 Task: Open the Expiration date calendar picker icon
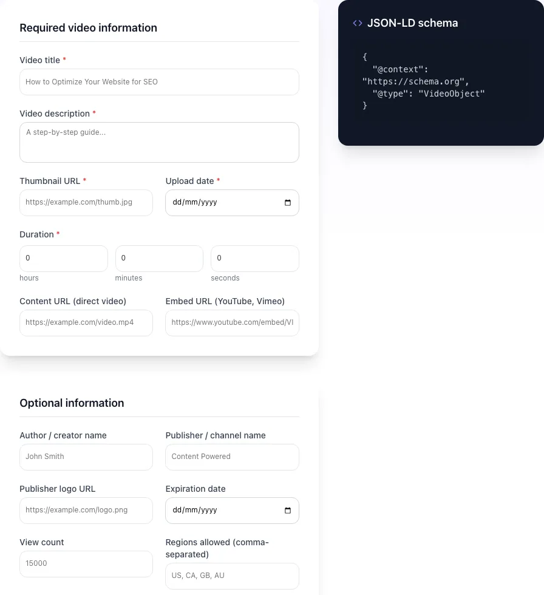288,511
